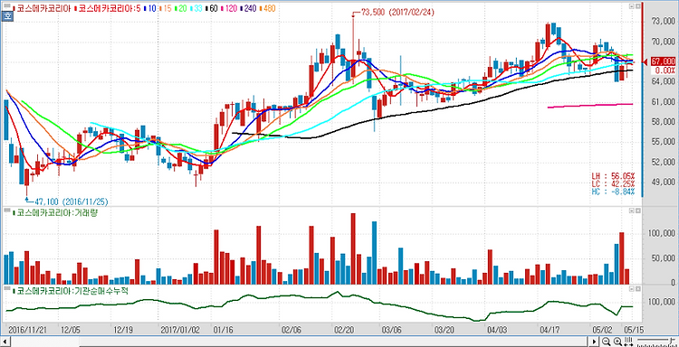Click the pink 120-day average line
The image size is (679, 347).
point(589,106)
